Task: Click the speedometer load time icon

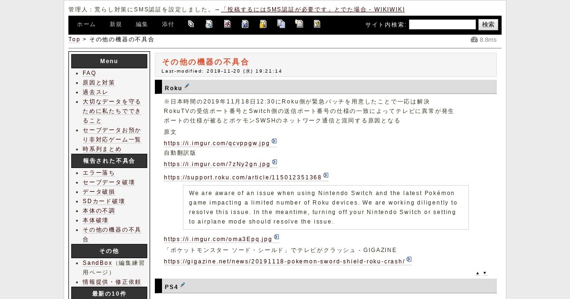Action: (x=474, y=39)
